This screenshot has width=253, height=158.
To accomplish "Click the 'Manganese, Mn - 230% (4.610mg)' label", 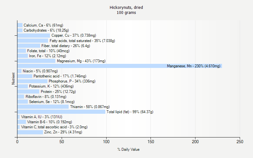I will point(194,66).
